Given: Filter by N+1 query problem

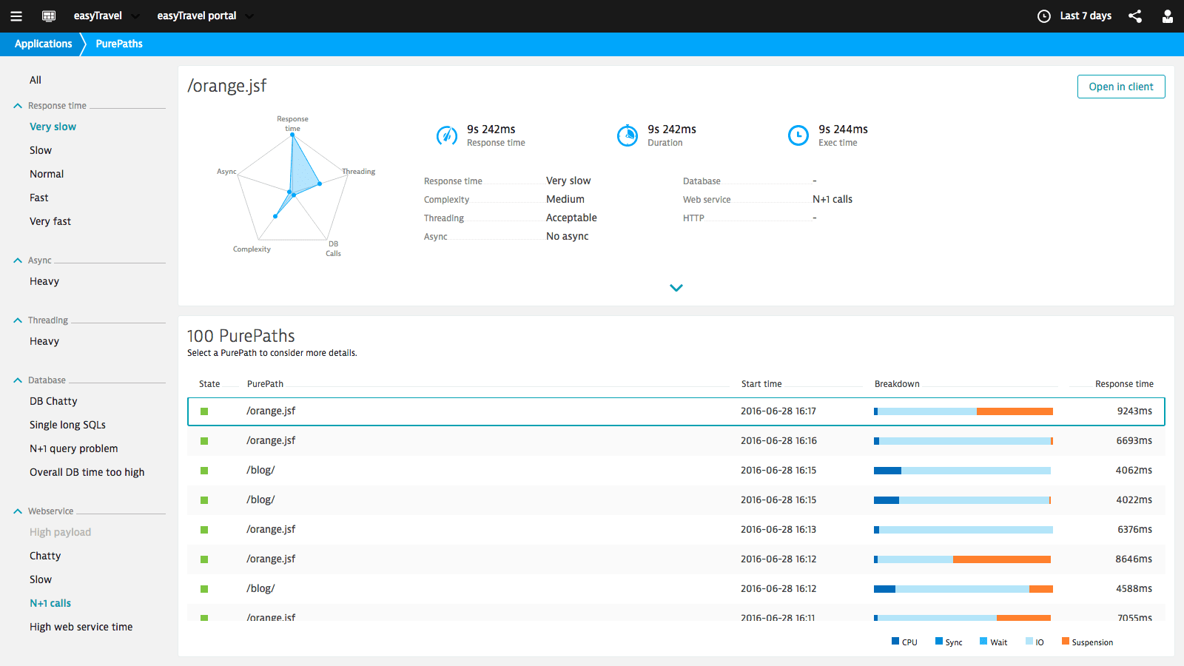Looking at the screenshot, I should [x=73, y=448].
